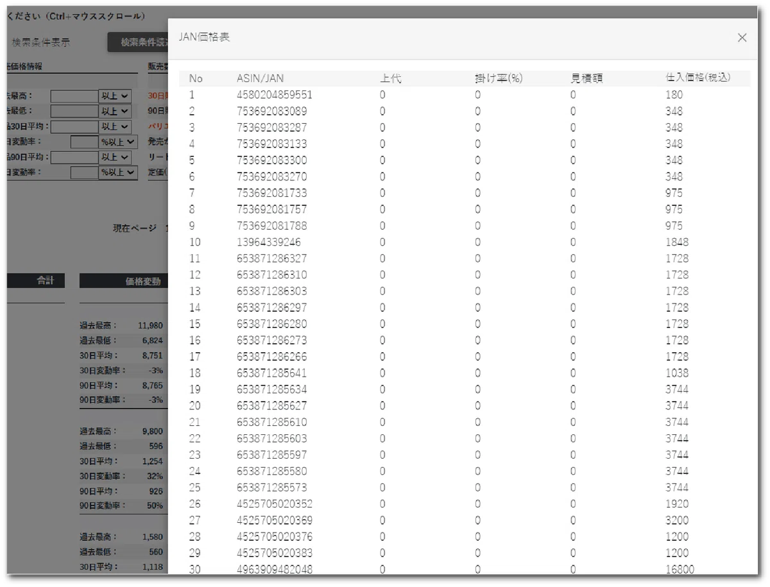Click purchase price 3200 in row 27

[x=677, y=520]
